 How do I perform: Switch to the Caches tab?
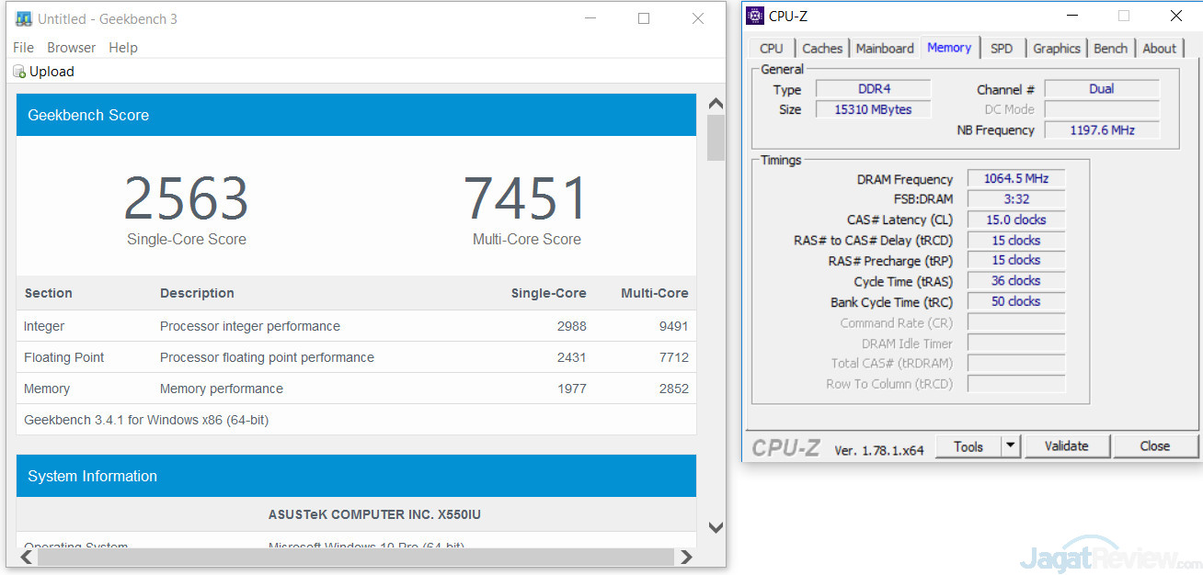pyautogui.click(x=822, y=49)
